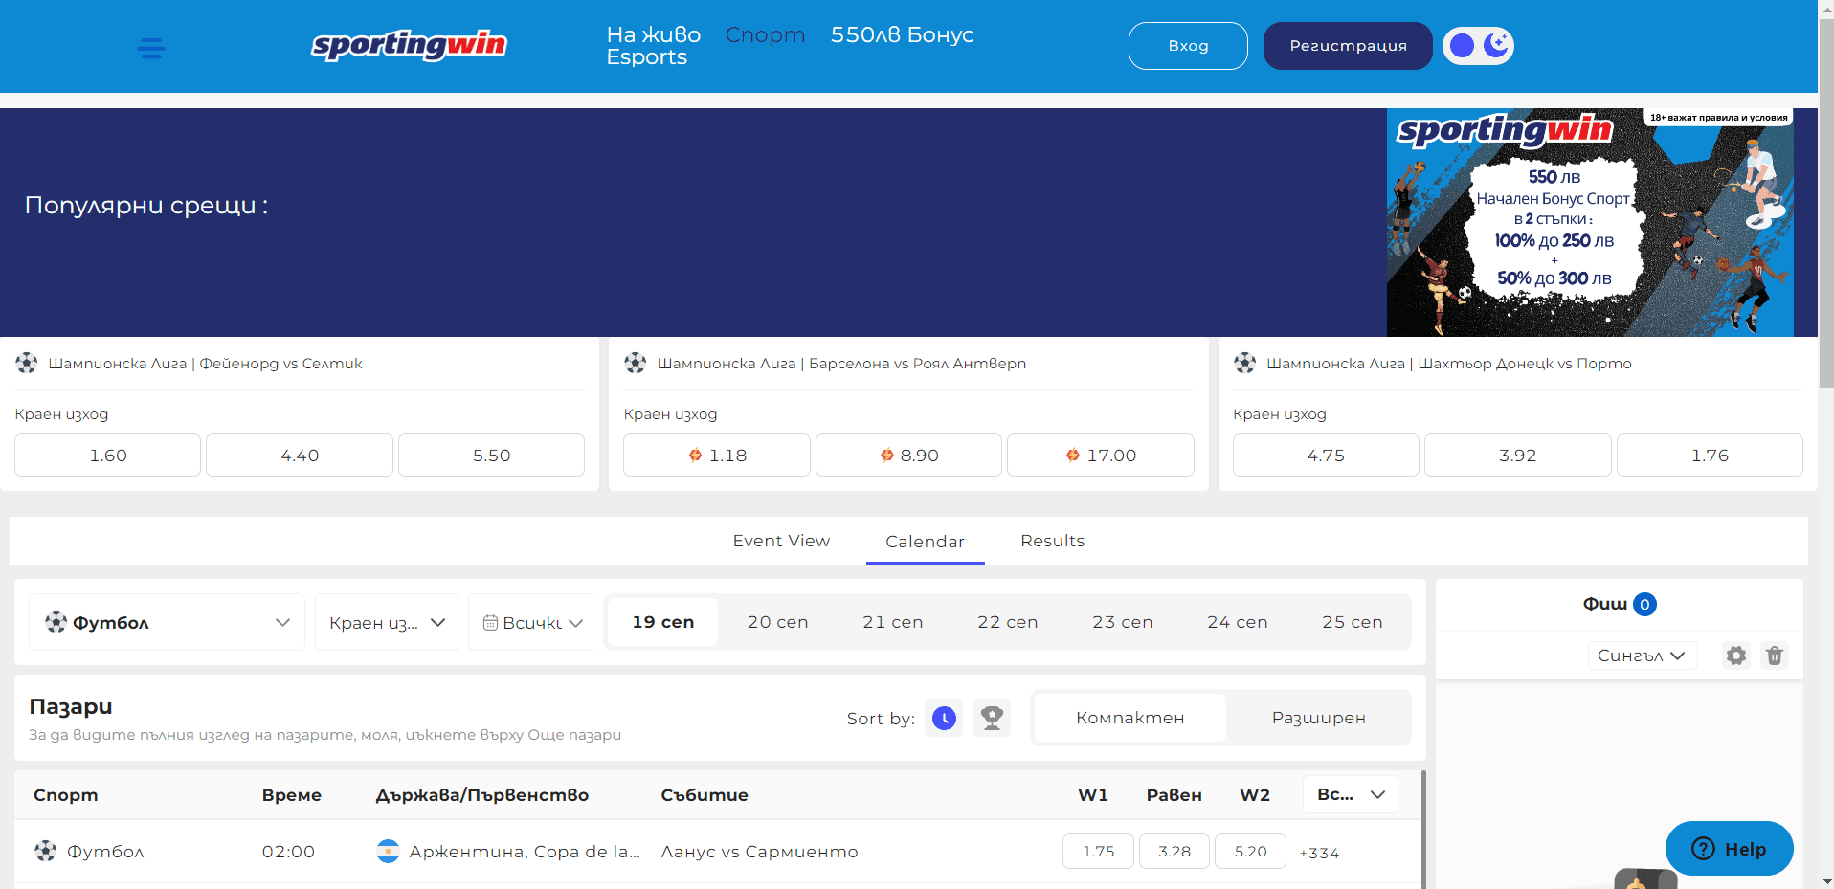
Task: Open the Синґъл bet type dropdown
Action: 1641,656
